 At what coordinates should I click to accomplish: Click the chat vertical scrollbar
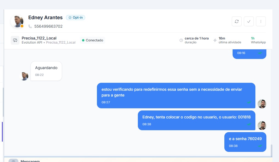[x=272, y=150]
